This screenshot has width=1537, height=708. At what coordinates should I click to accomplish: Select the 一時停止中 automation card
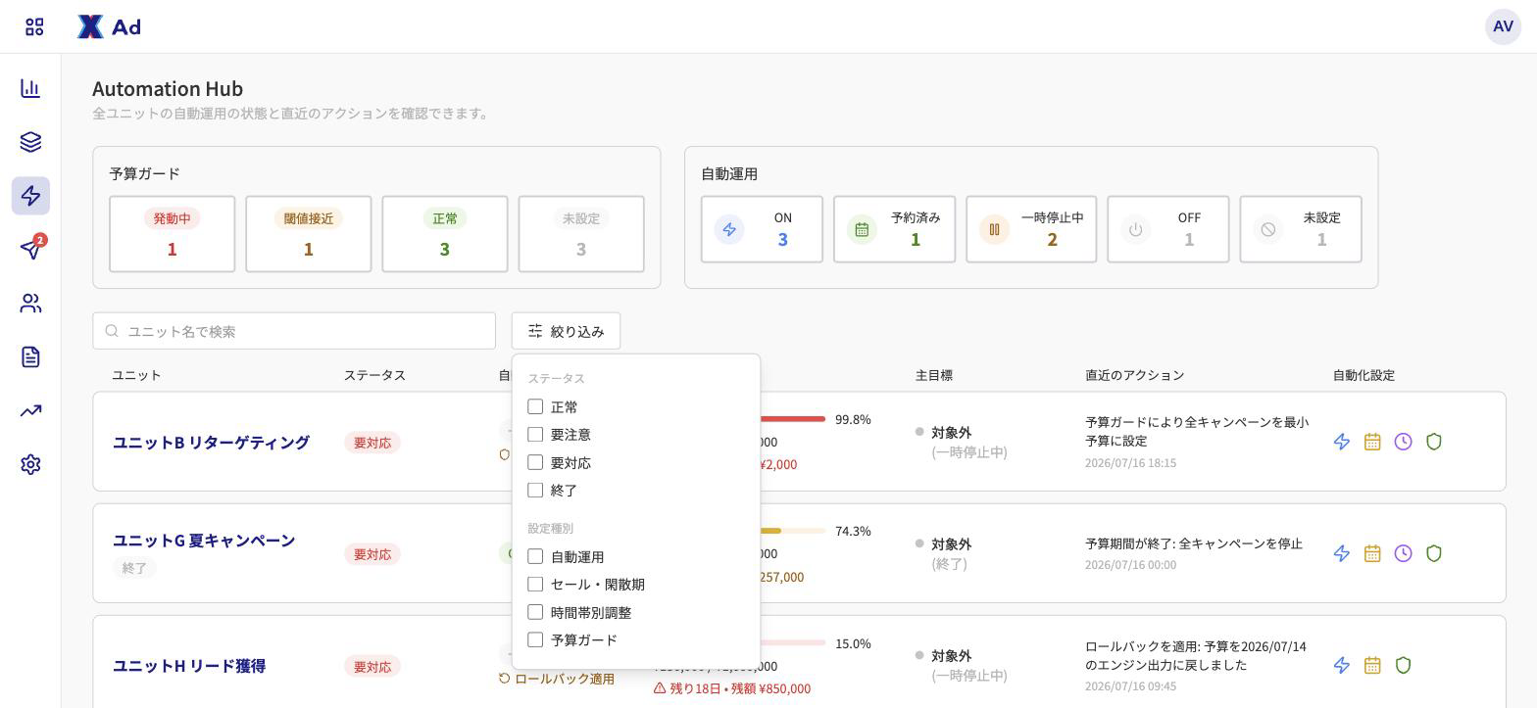1031,229
